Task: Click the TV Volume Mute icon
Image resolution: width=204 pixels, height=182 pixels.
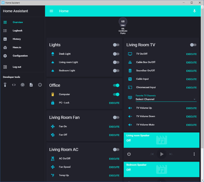Action: [130, 125]
